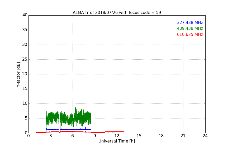Click the 'Universal Time [h]' axis label
Viewport: 228px width, 152px height.
click(117, 141)
